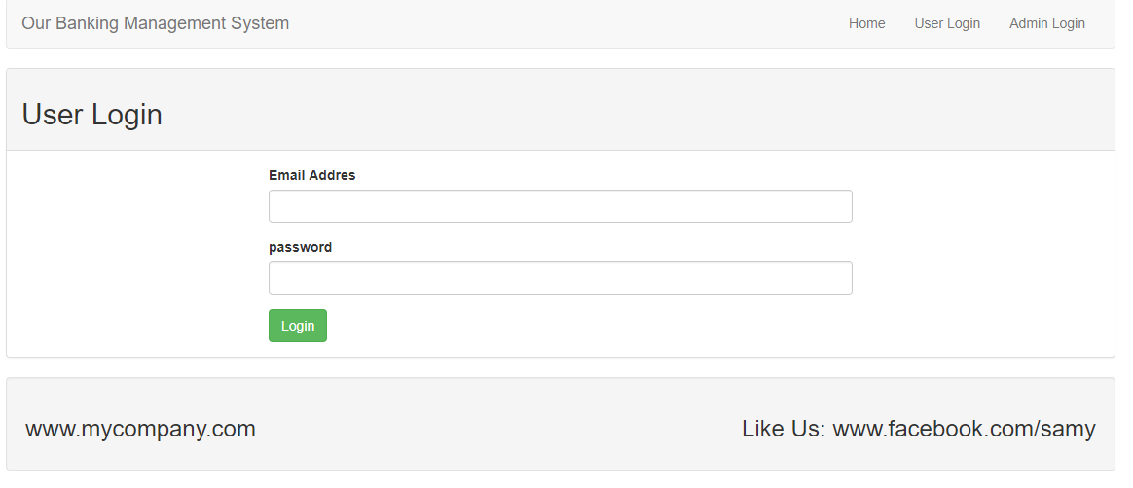
Task: Click the word Login in the panel heading
Action: click(127, 115)
